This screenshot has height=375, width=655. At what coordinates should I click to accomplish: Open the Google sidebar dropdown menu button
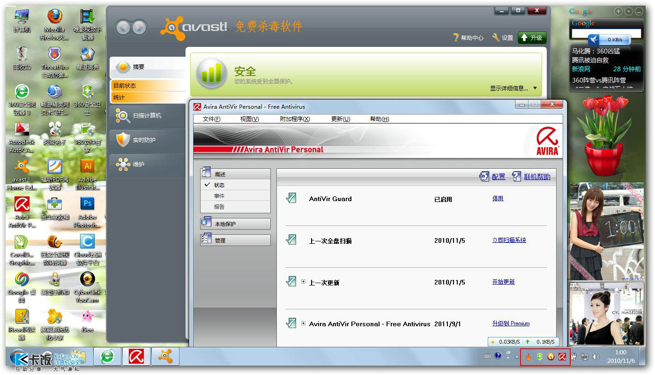pyautogui.click(x=629, y=11)
